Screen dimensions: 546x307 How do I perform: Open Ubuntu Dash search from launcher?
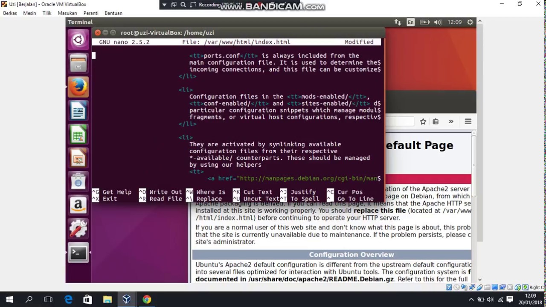tap(78, 40)
